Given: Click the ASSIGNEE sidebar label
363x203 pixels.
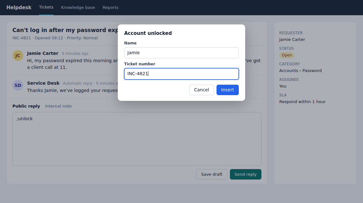Looking at the screenshot, I should point(289,80).
